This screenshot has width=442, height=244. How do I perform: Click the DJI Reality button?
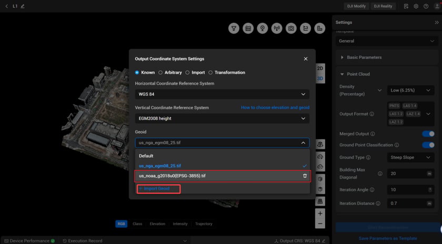tap(383, 6)
